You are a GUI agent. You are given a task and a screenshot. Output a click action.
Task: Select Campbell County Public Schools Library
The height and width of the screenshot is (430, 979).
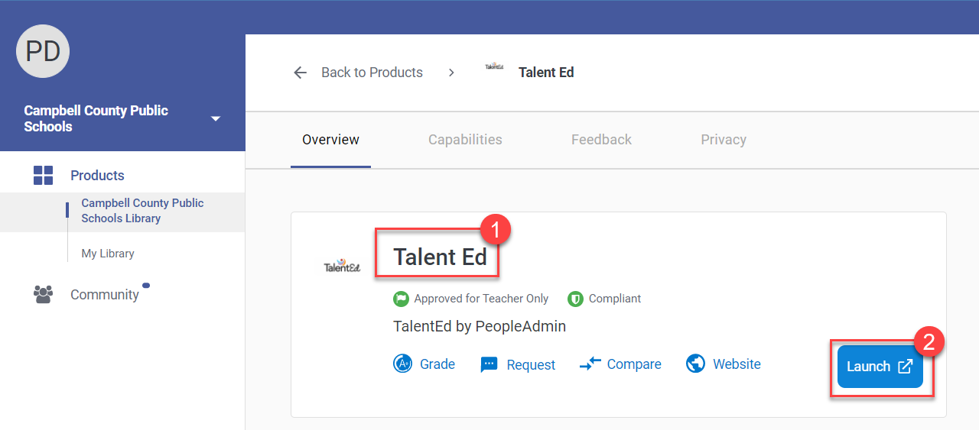142,211
